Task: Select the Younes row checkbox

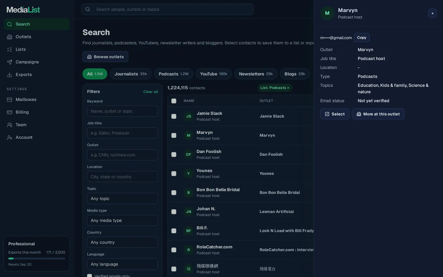Action: click(174, 174)
